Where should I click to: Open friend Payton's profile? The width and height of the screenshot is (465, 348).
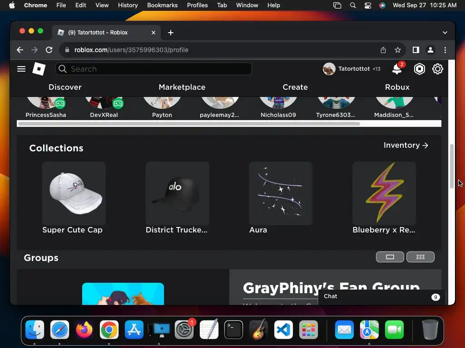pos(162,108)
